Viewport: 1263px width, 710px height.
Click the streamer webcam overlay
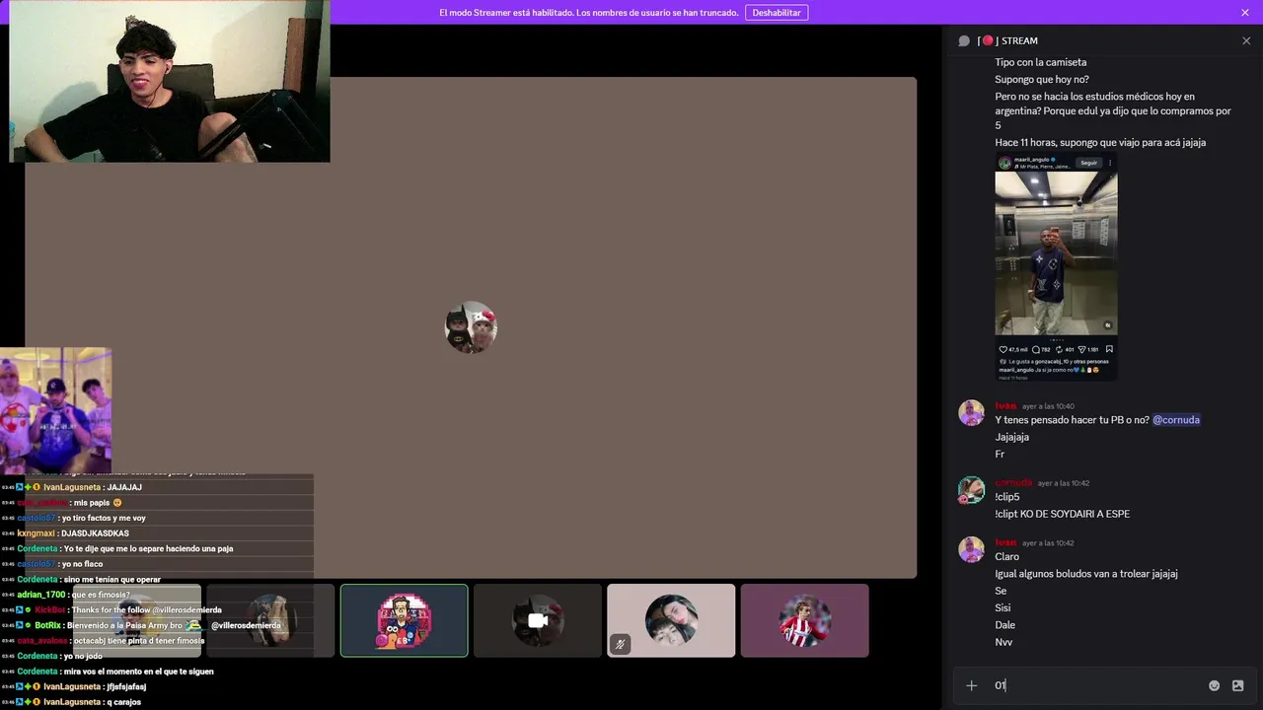[x=170, y=81]
